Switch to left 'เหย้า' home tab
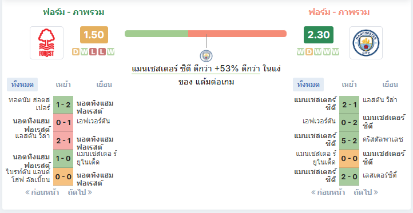 tap(63, 85)
